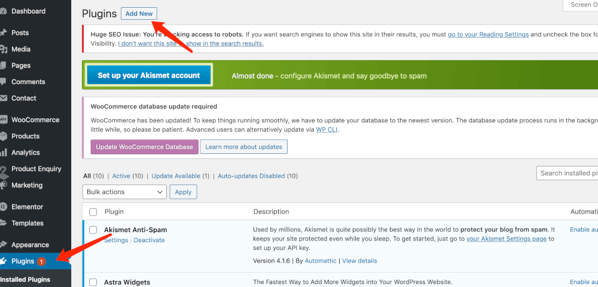Open go to your Reading Settings link

tap(488, 34)
